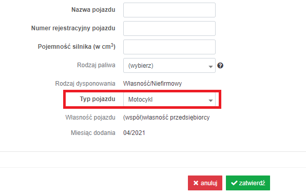The width and height of the screenshot is (306, 195).
Task: Click the Numer rejestracyjny pojazdu label
Action: (x=73, y=28)
